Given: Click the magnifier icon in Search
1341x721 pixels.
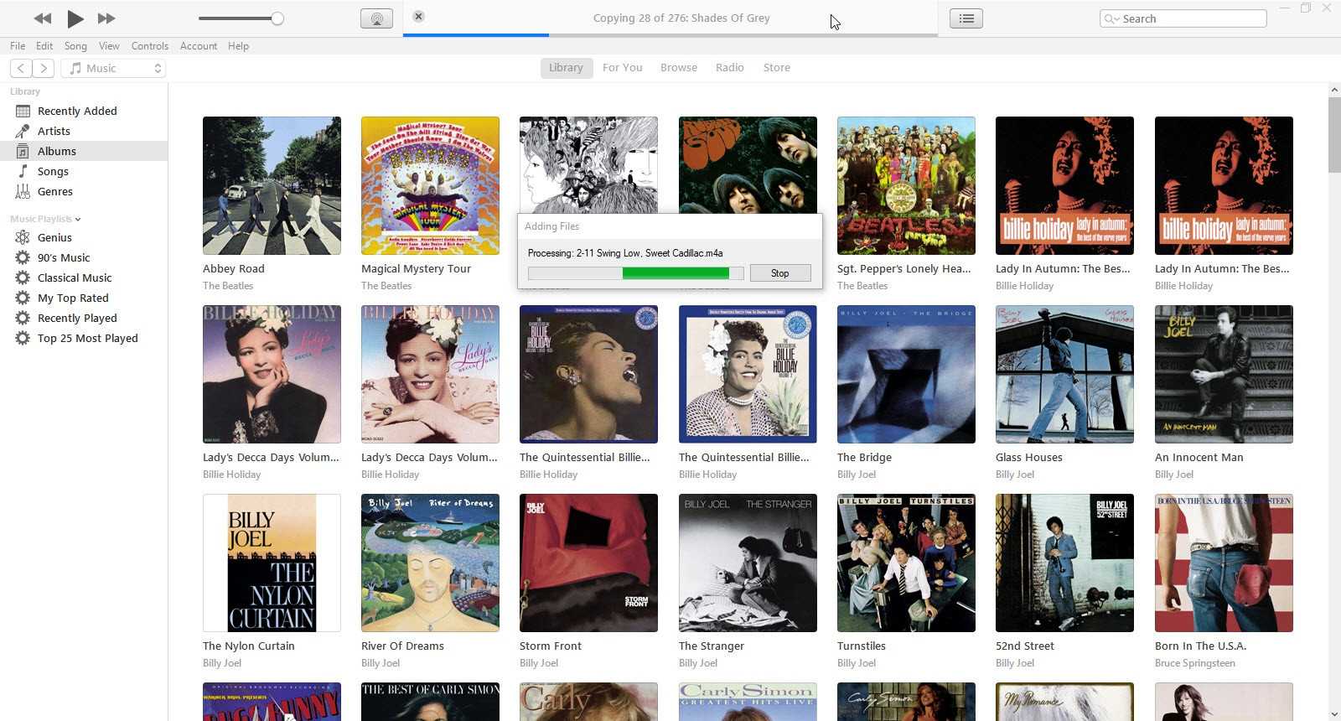Looking at the screenshot, I should [1111, 18].
